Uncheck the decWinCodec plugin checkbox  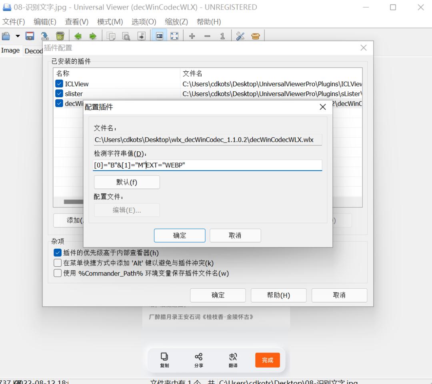coord(59,103)
